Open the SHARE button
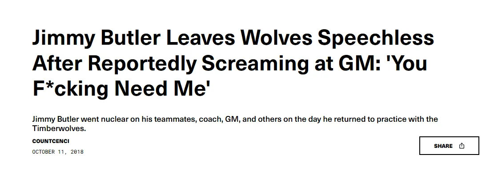This screenshot has width=502, height=170. (x=449, y=146)
